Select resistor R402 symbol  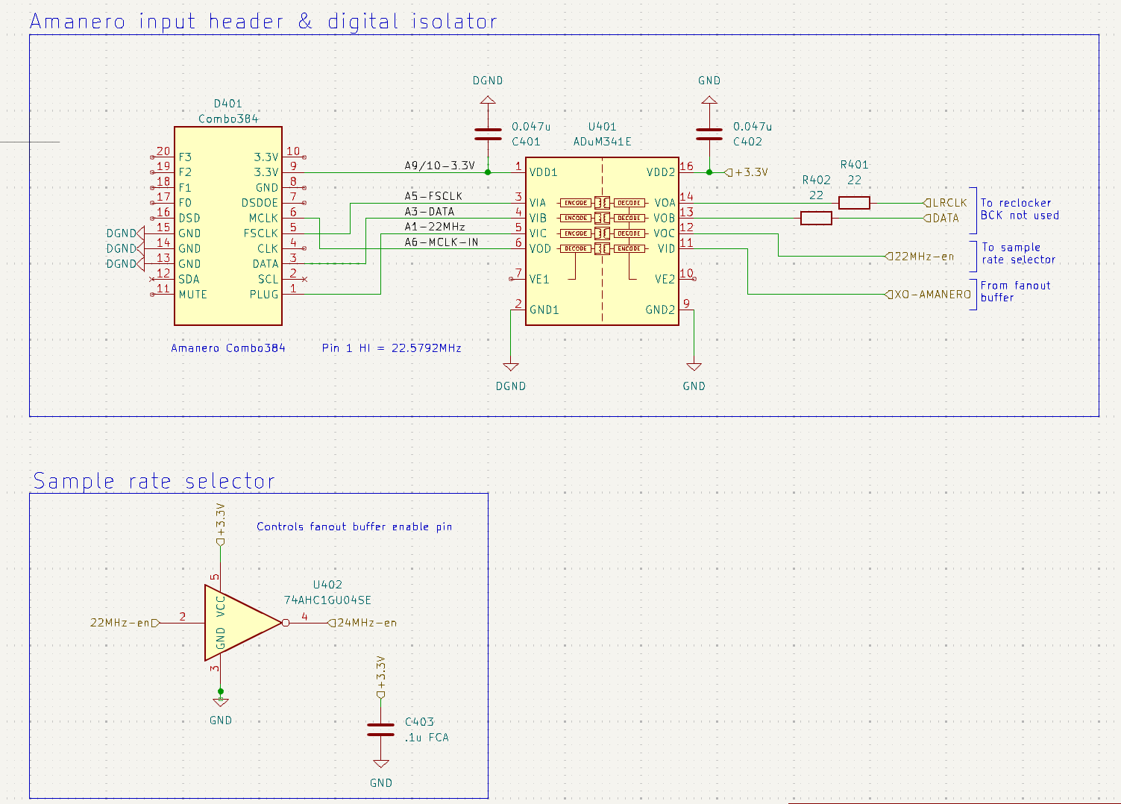point(816,218)
